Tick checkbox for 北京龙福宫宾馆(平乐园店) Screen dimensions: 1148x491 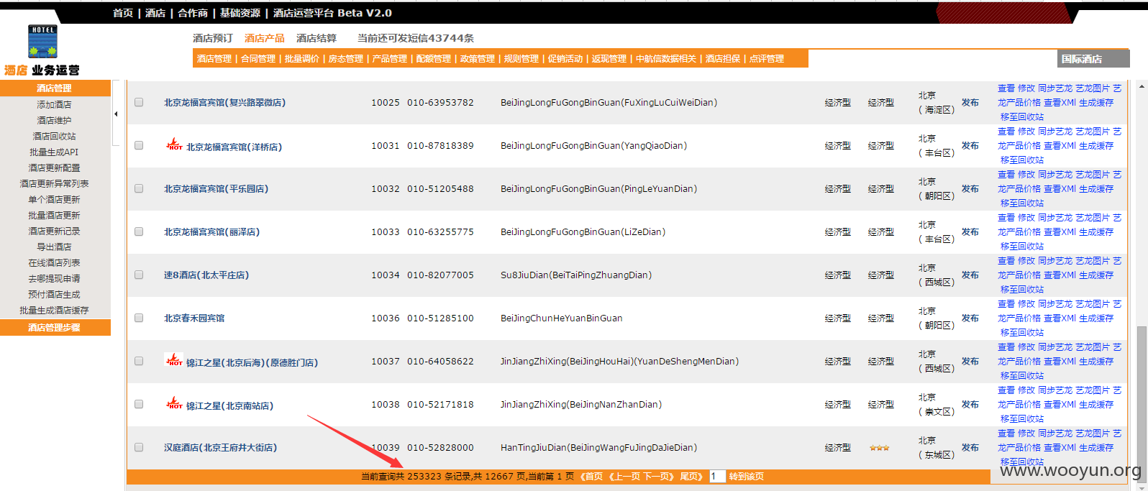point(139,188)
